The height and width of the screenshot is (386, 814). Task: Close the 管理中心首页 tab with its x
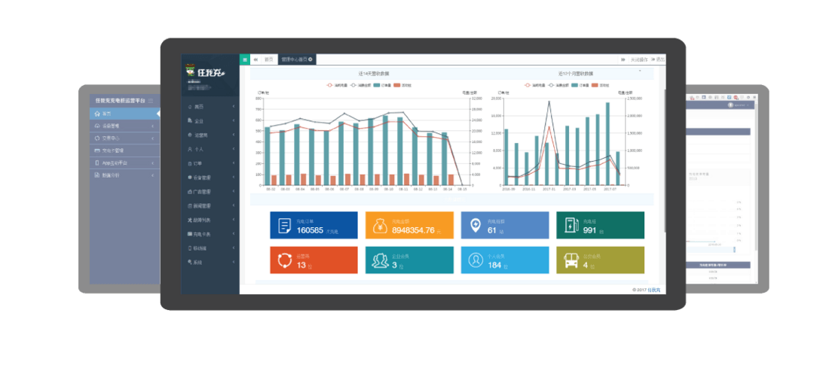coord(311,59)
